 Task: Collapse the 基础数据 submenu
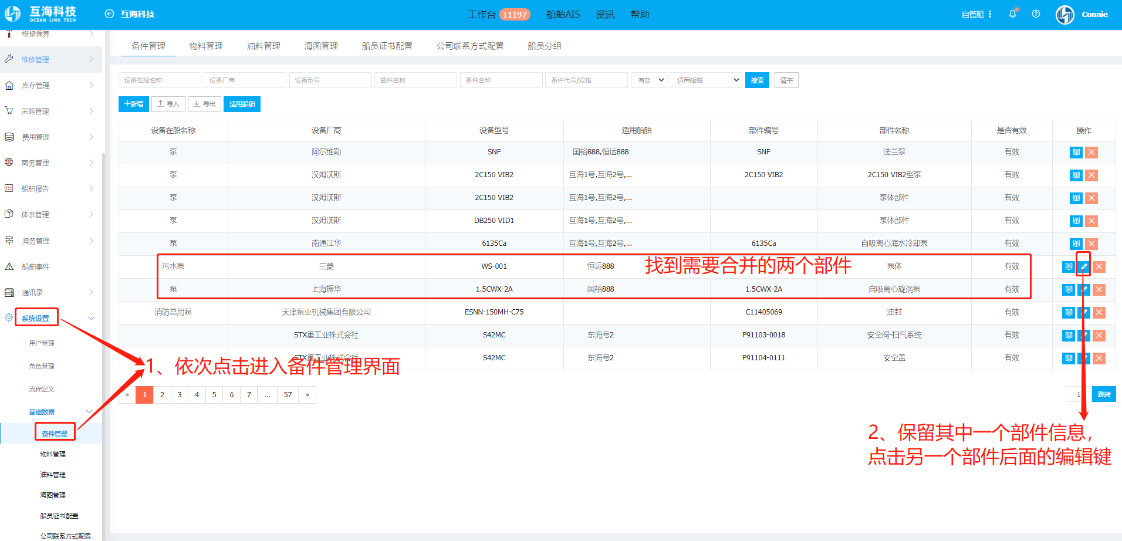click(x=89, y=412)
